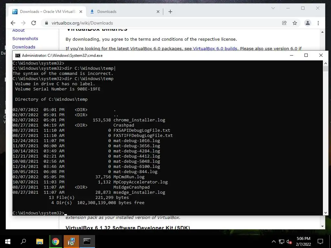Share this page icon in Chrome
331x248 pixels.
click(284, 23)
